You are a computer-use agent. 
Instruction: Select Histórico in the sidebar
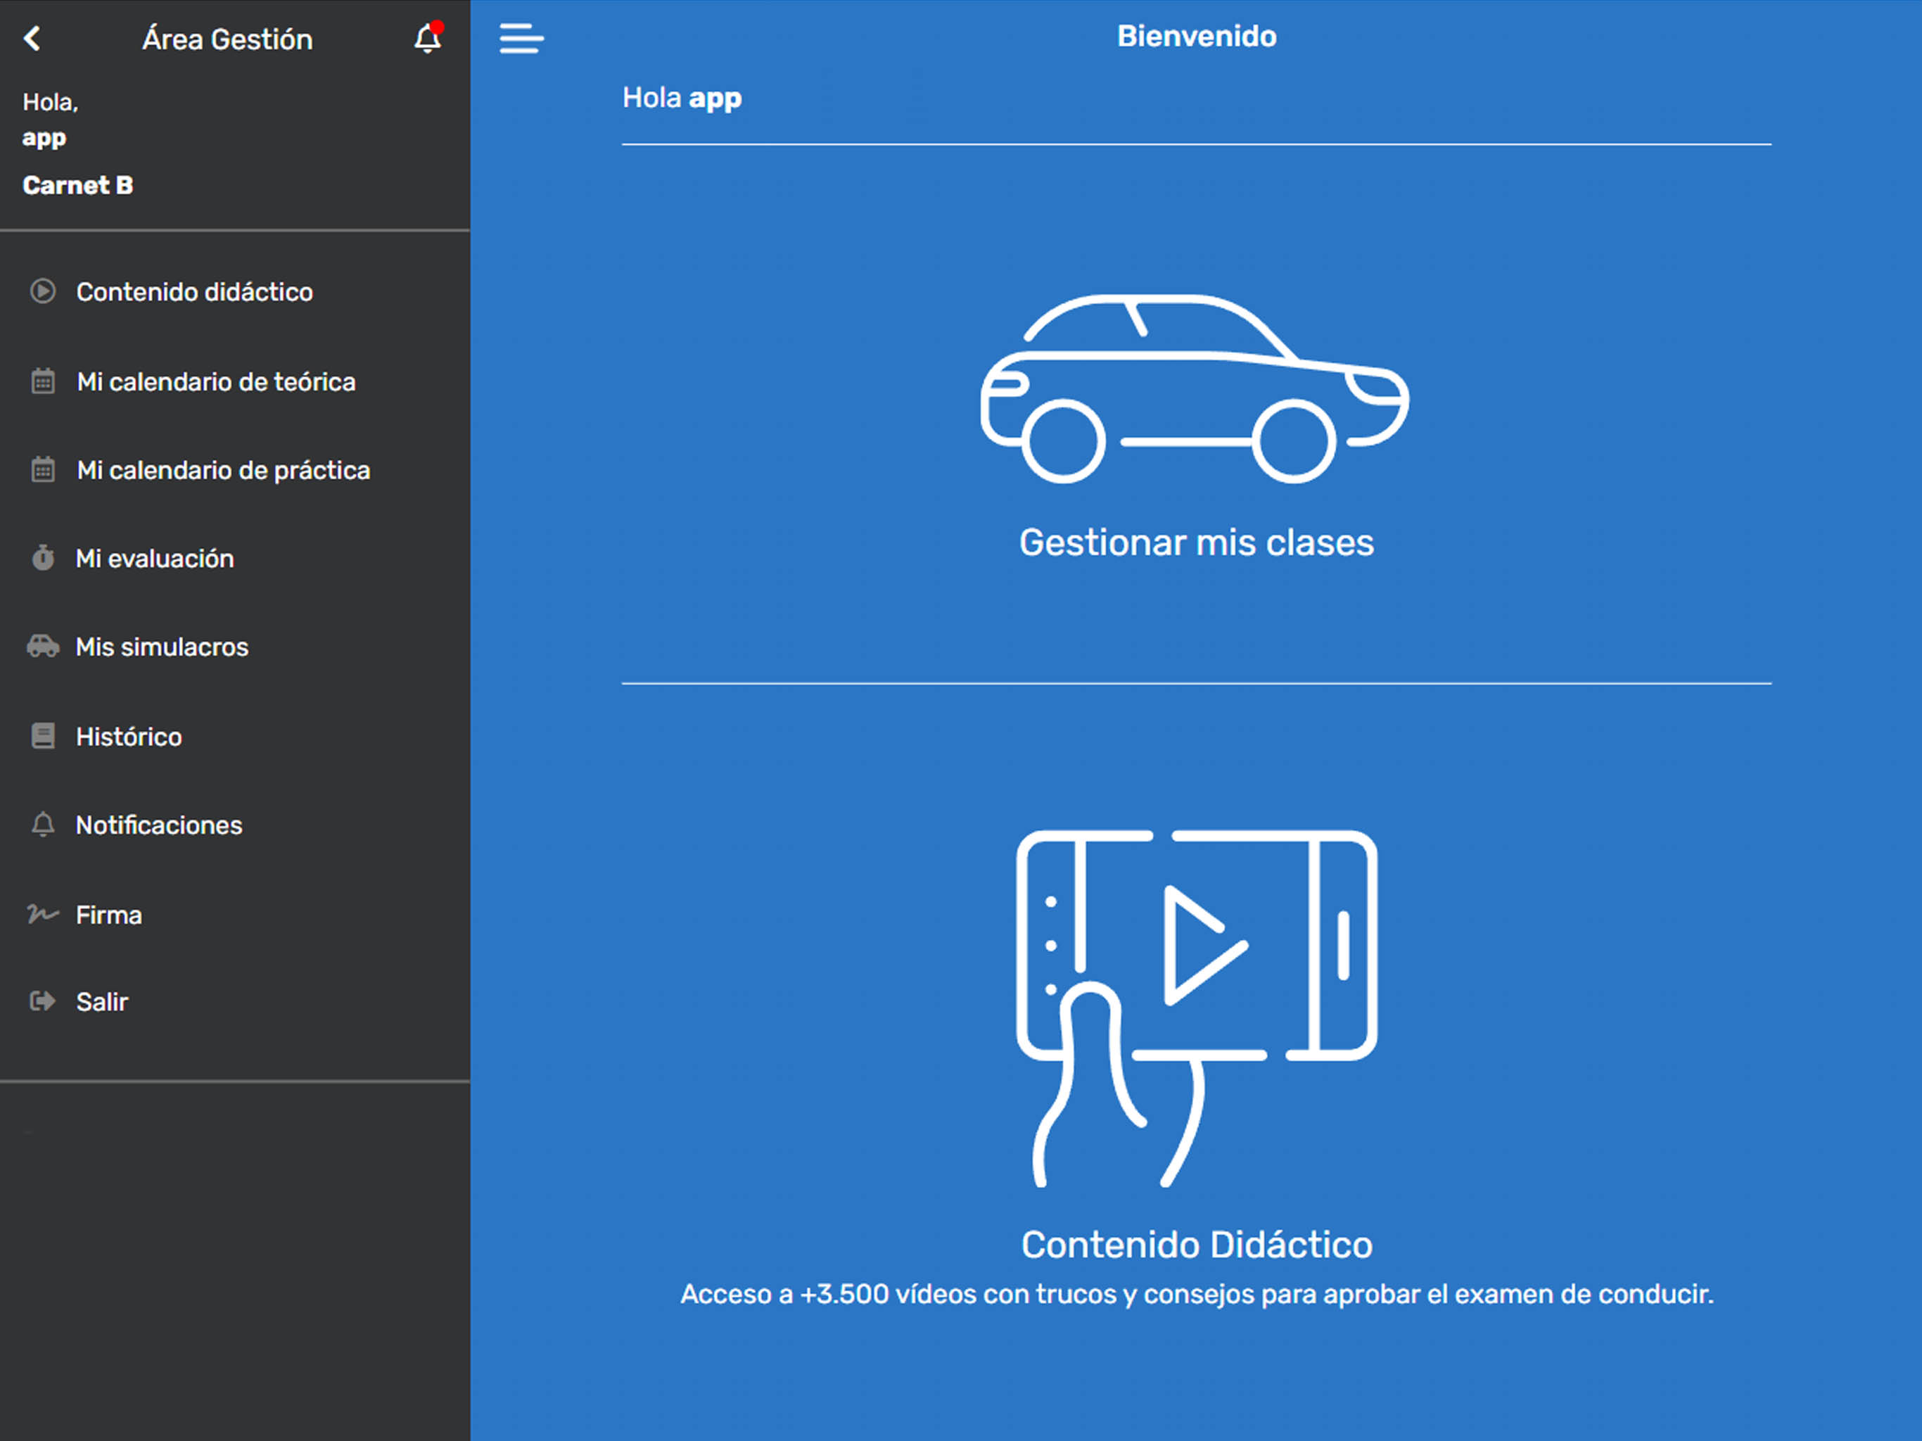[x=129, y=737]
